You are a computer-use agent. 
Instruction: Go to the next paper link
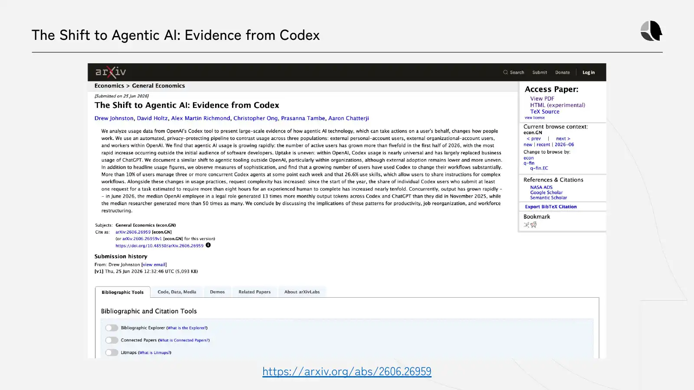[563, 139]
